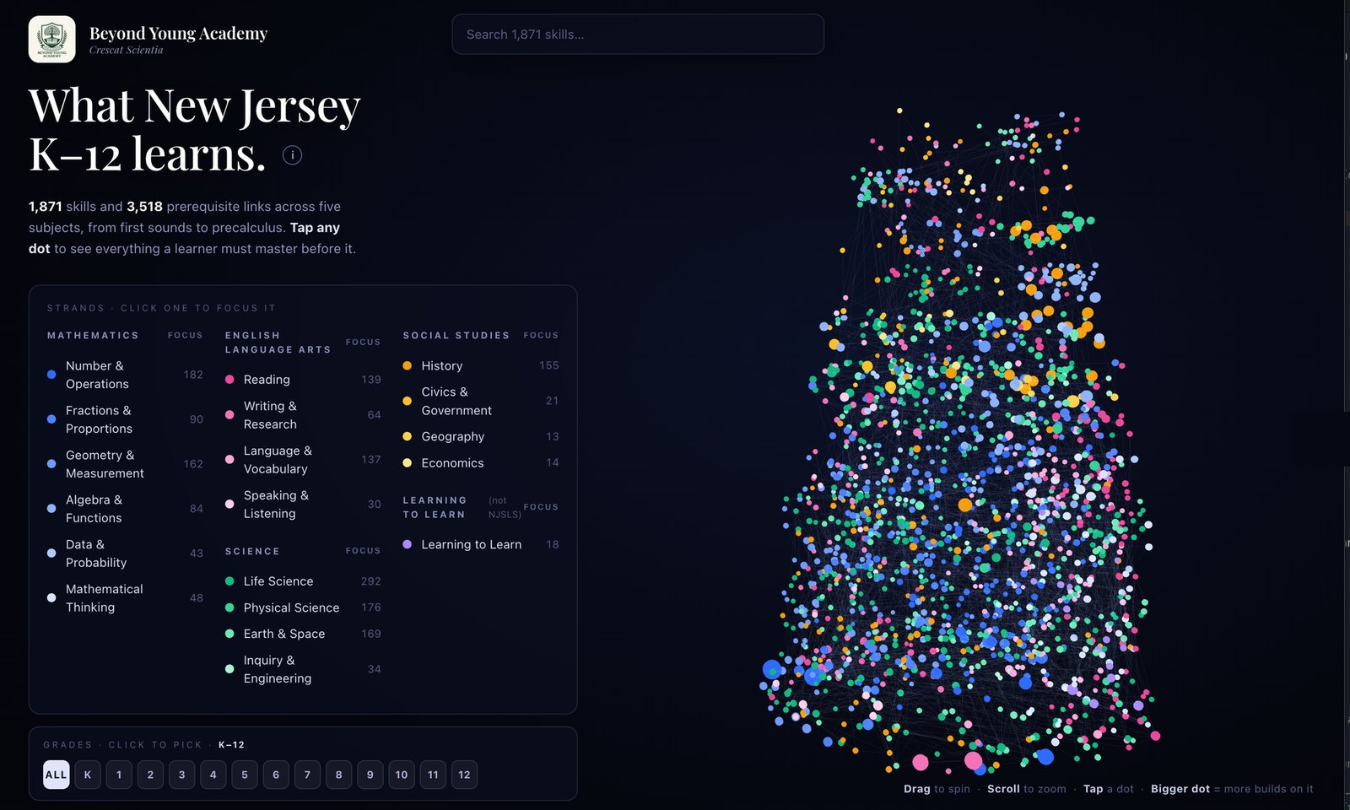Select the Geometry & Measurement strand

(125, 464)
